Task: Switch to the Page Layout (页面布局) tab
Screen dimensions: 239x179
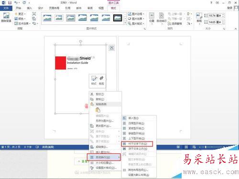Action: pyautogui.click(x=54, y=8)
